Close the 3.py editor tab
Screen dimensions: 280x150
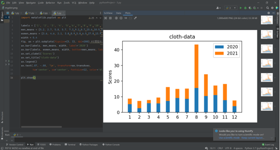tap(64, 13)
